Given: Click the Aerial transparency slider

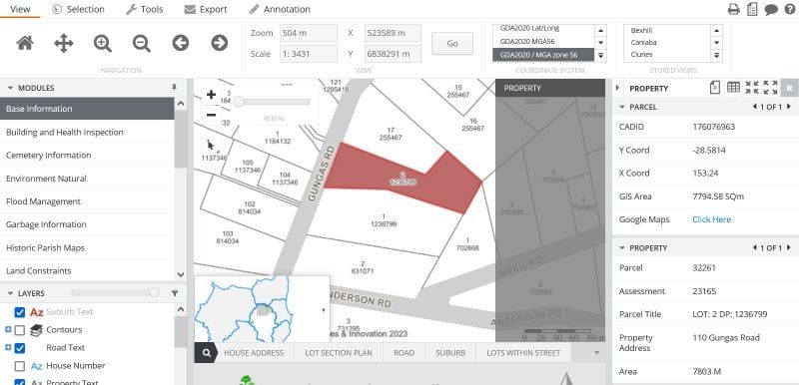Looking at the screenshot, I should coord(274,102).
